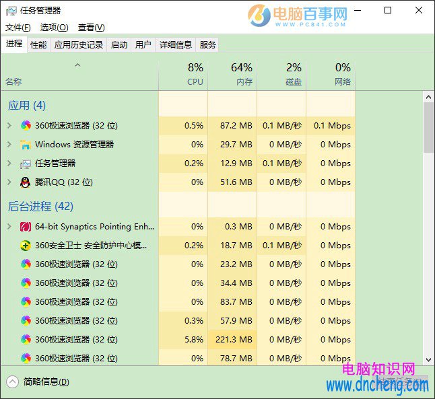This screenshot has width=435, height=399.
Task: Click the scrollbar down arrow
Action: pos(429,360)
